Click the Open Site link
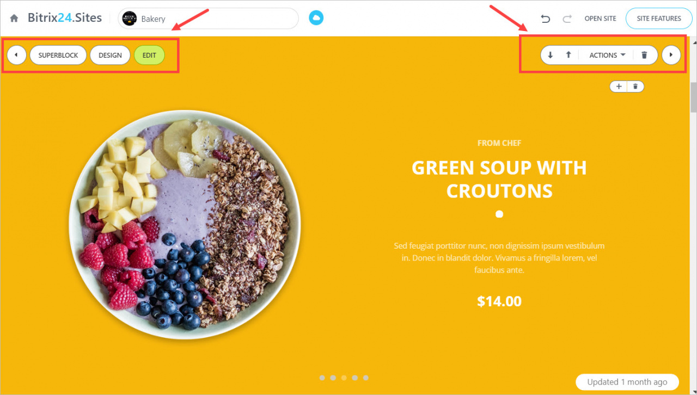Screen dimensions: 697x395 [600, 18]
